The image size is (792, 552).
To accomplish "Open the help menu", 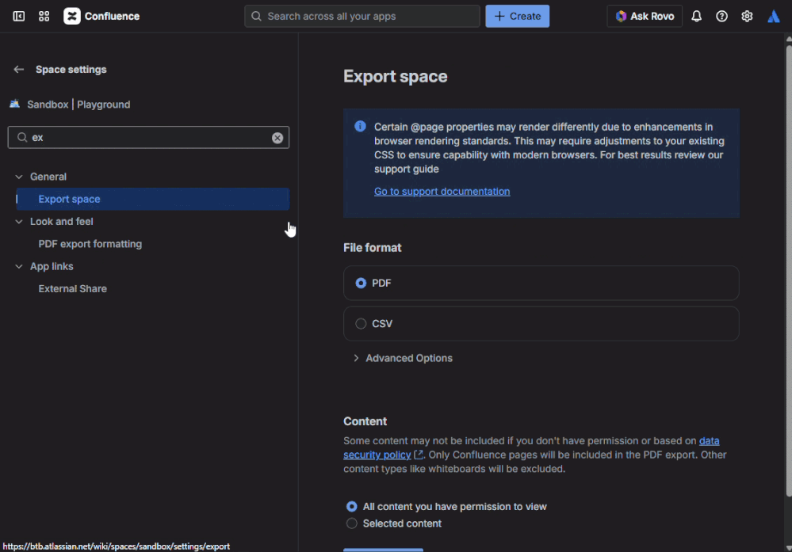I will click(721, 16).
